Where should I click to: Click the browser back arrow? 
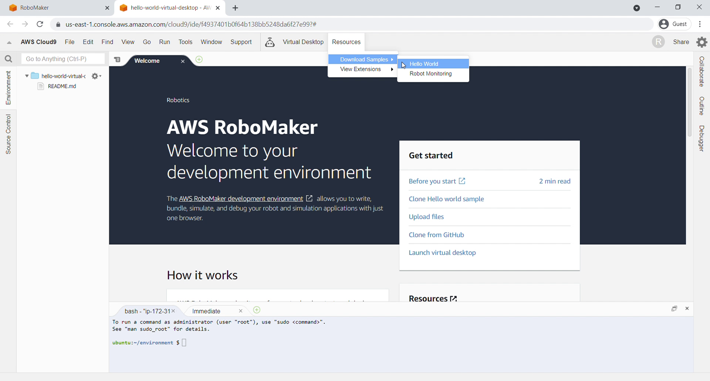click(x=10, y=24)
